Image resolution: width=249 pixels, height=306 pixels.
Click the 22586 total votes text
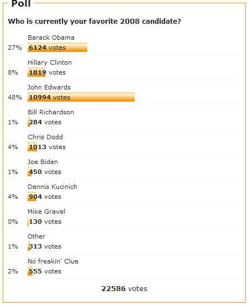point(124,289)
